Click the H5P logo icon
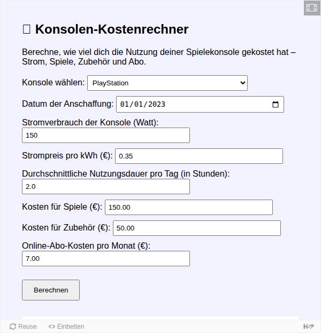Screen dimensions: 321x333 pos(309,327)
